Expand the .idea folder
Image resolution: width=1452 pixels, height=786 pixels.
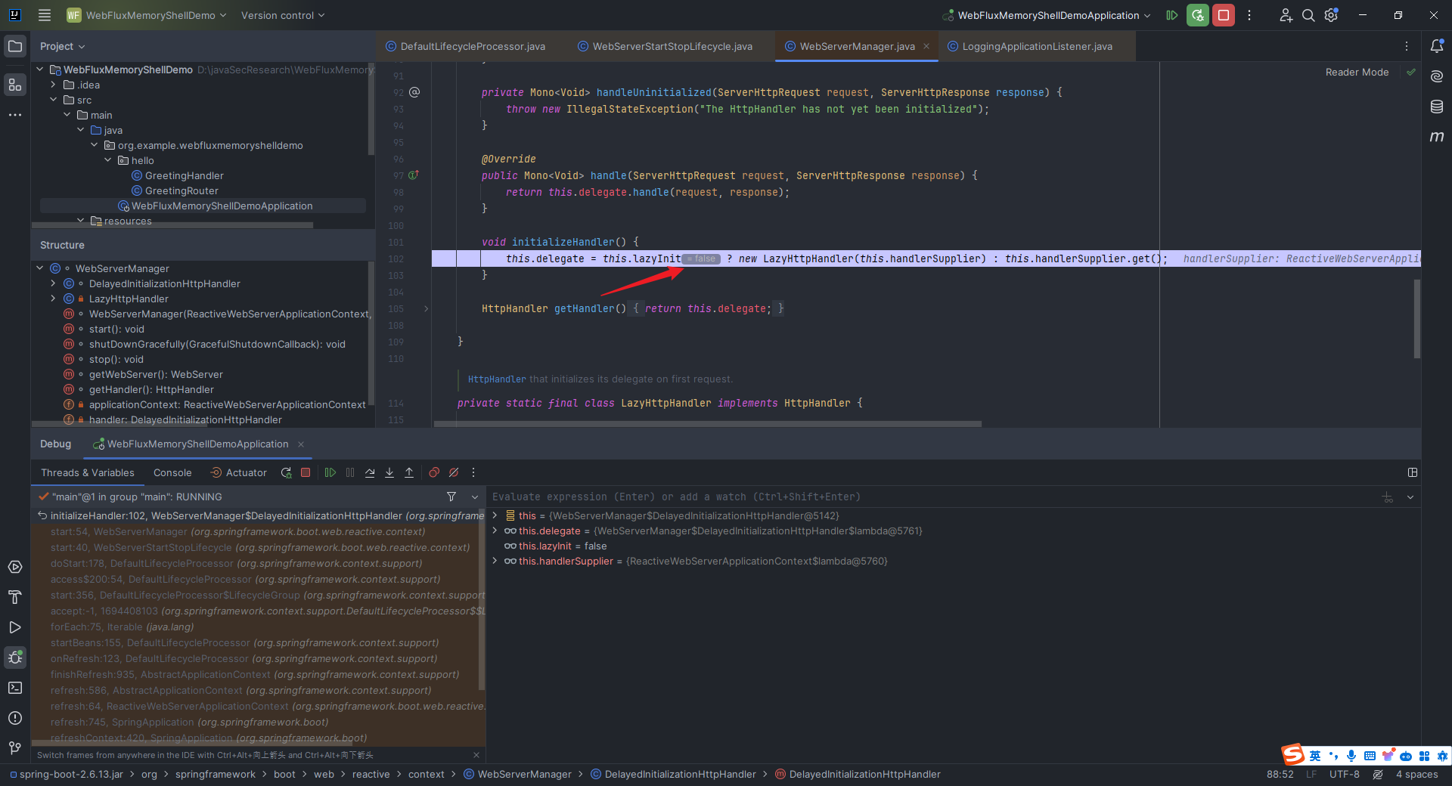[54, 85]
